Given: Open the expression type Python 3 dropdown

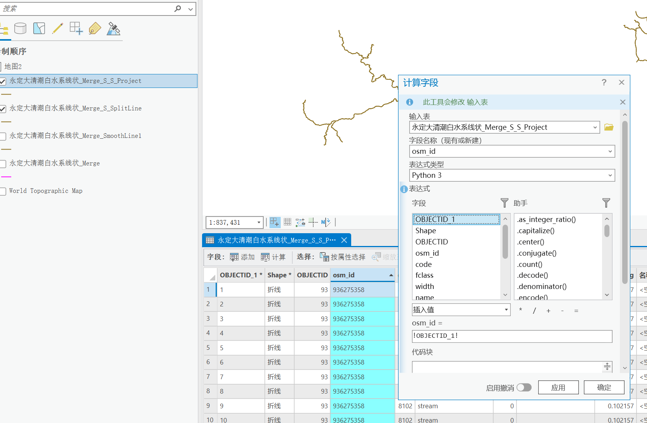Looking at the screenshot, I should pos(610,175).
